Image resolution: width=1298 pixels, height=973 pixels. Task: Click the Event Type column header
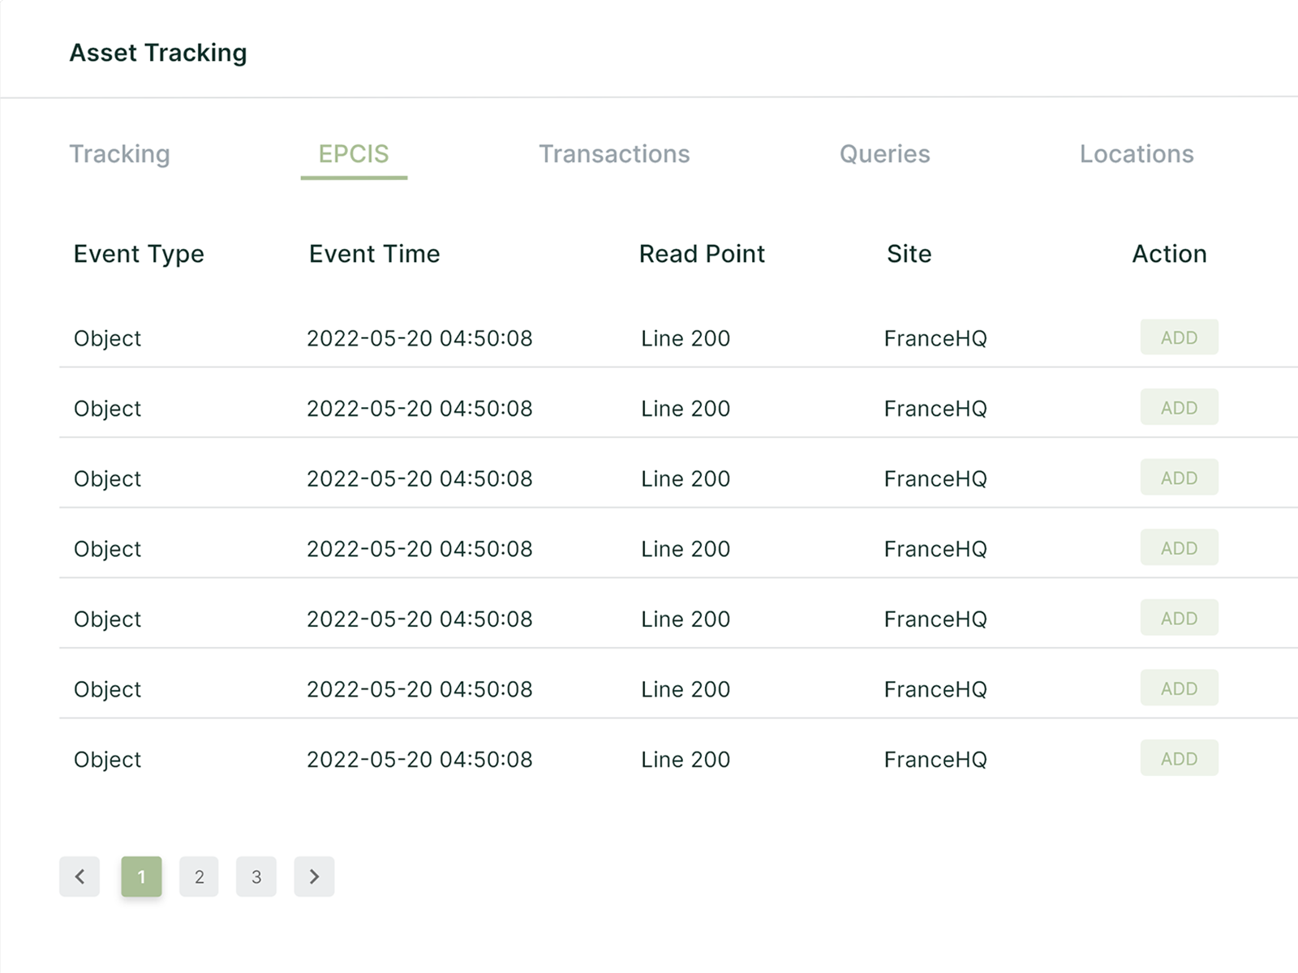coord(139,254)
